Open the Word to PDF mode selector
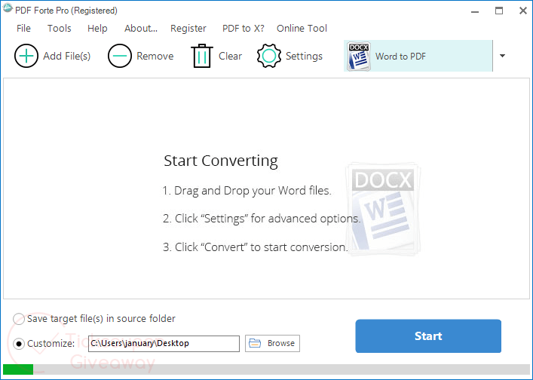Viewport: 533px width, 380px height. (418, 56)
